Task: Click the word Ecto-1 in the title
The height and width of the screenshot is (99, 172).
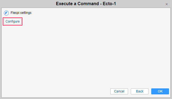Action: point(109,4)
